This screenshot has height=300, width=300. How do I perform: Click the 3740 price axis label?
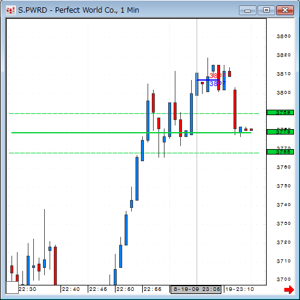(x=284, y=205)
